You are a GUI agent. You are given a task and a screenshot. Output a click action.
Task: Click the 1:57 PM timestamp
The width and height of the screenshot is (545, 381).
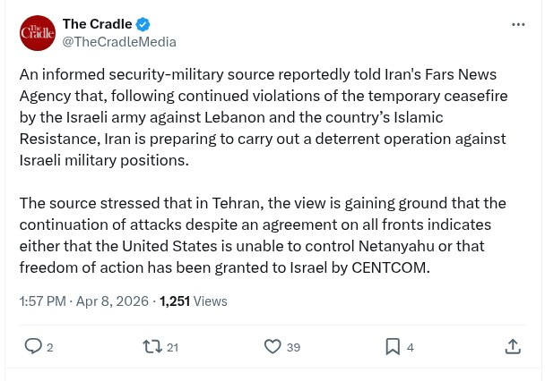tap(44, 301)
